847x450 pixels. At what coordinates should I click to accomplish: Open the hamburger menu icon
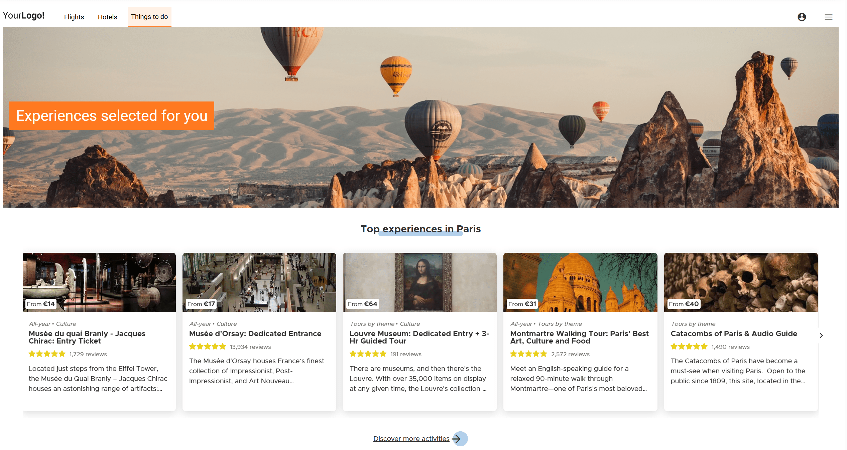(828, 17)
